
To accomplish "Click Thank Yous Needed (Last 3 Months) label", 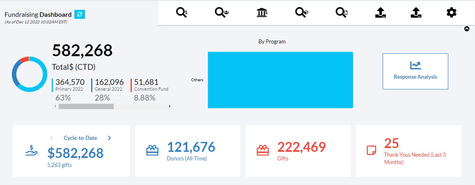I will coord(415,158).
